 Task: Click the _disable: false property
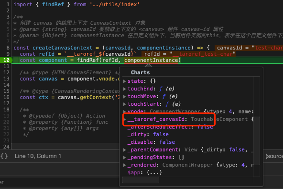(151, 142)
